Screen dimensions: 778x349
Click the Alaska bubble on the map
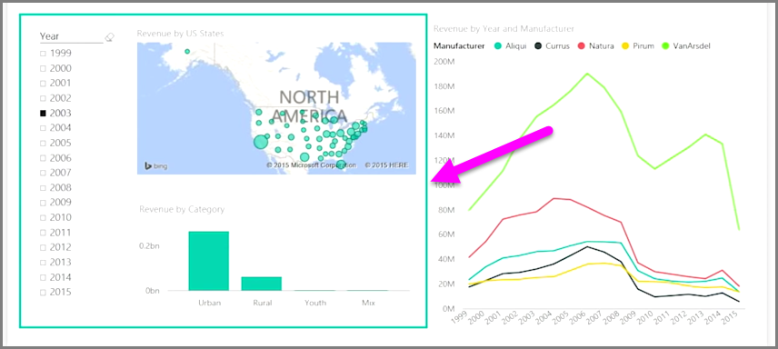pyautogui.click(x=187, y=51)
